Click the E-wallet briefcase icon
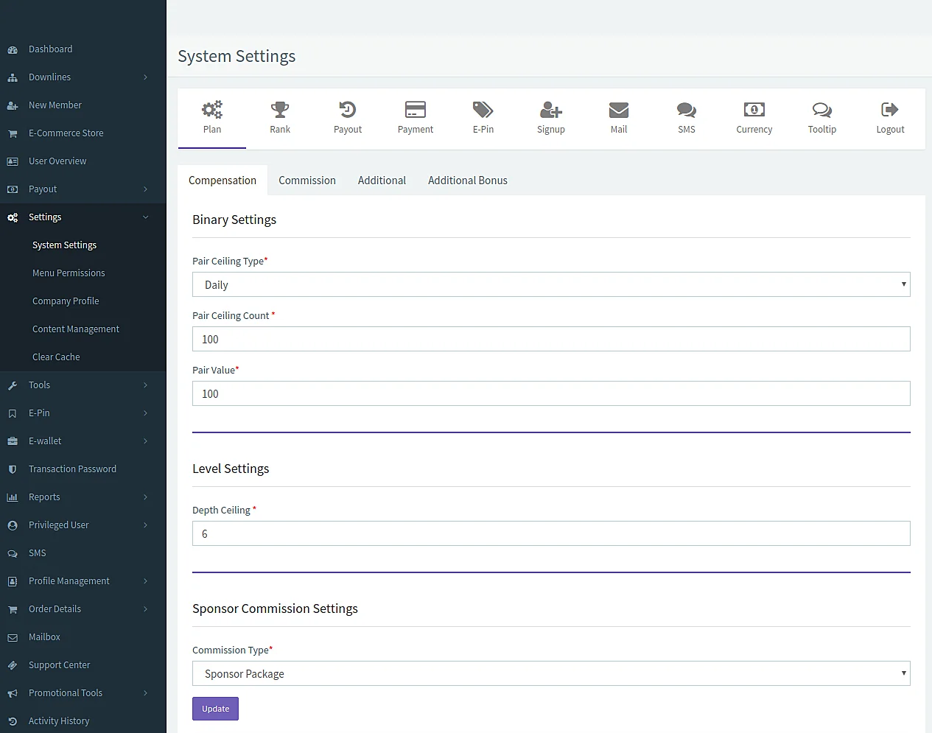The height and width of the screenshot is (733, 932). pyautogui.click(x=13, y=442)
